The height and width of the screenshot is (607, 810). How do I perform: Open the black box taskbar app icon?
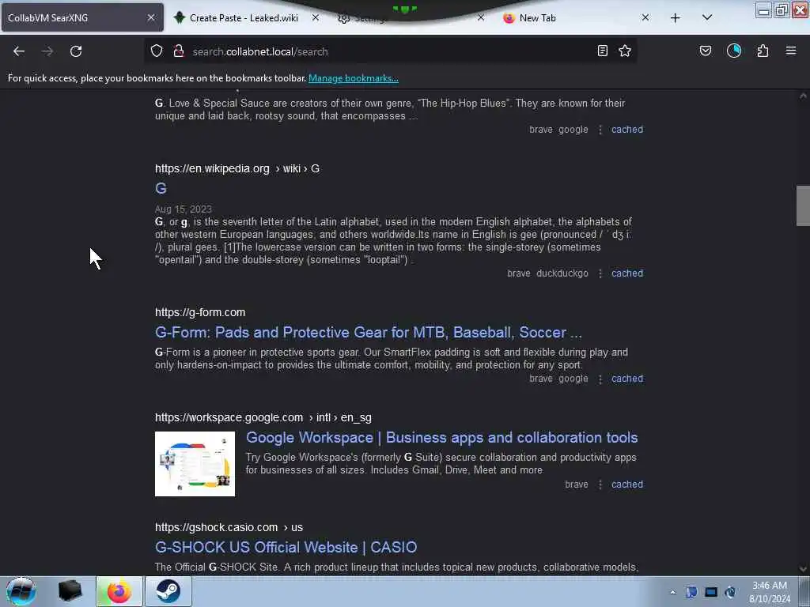[x=70, y=591]
